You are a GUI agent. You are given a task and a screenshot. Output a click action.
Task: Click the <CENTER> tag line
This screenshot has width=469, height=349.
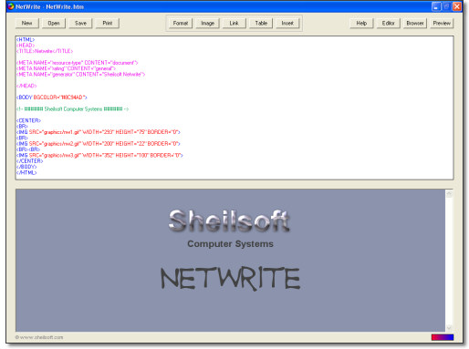click(x=28, y=120)
